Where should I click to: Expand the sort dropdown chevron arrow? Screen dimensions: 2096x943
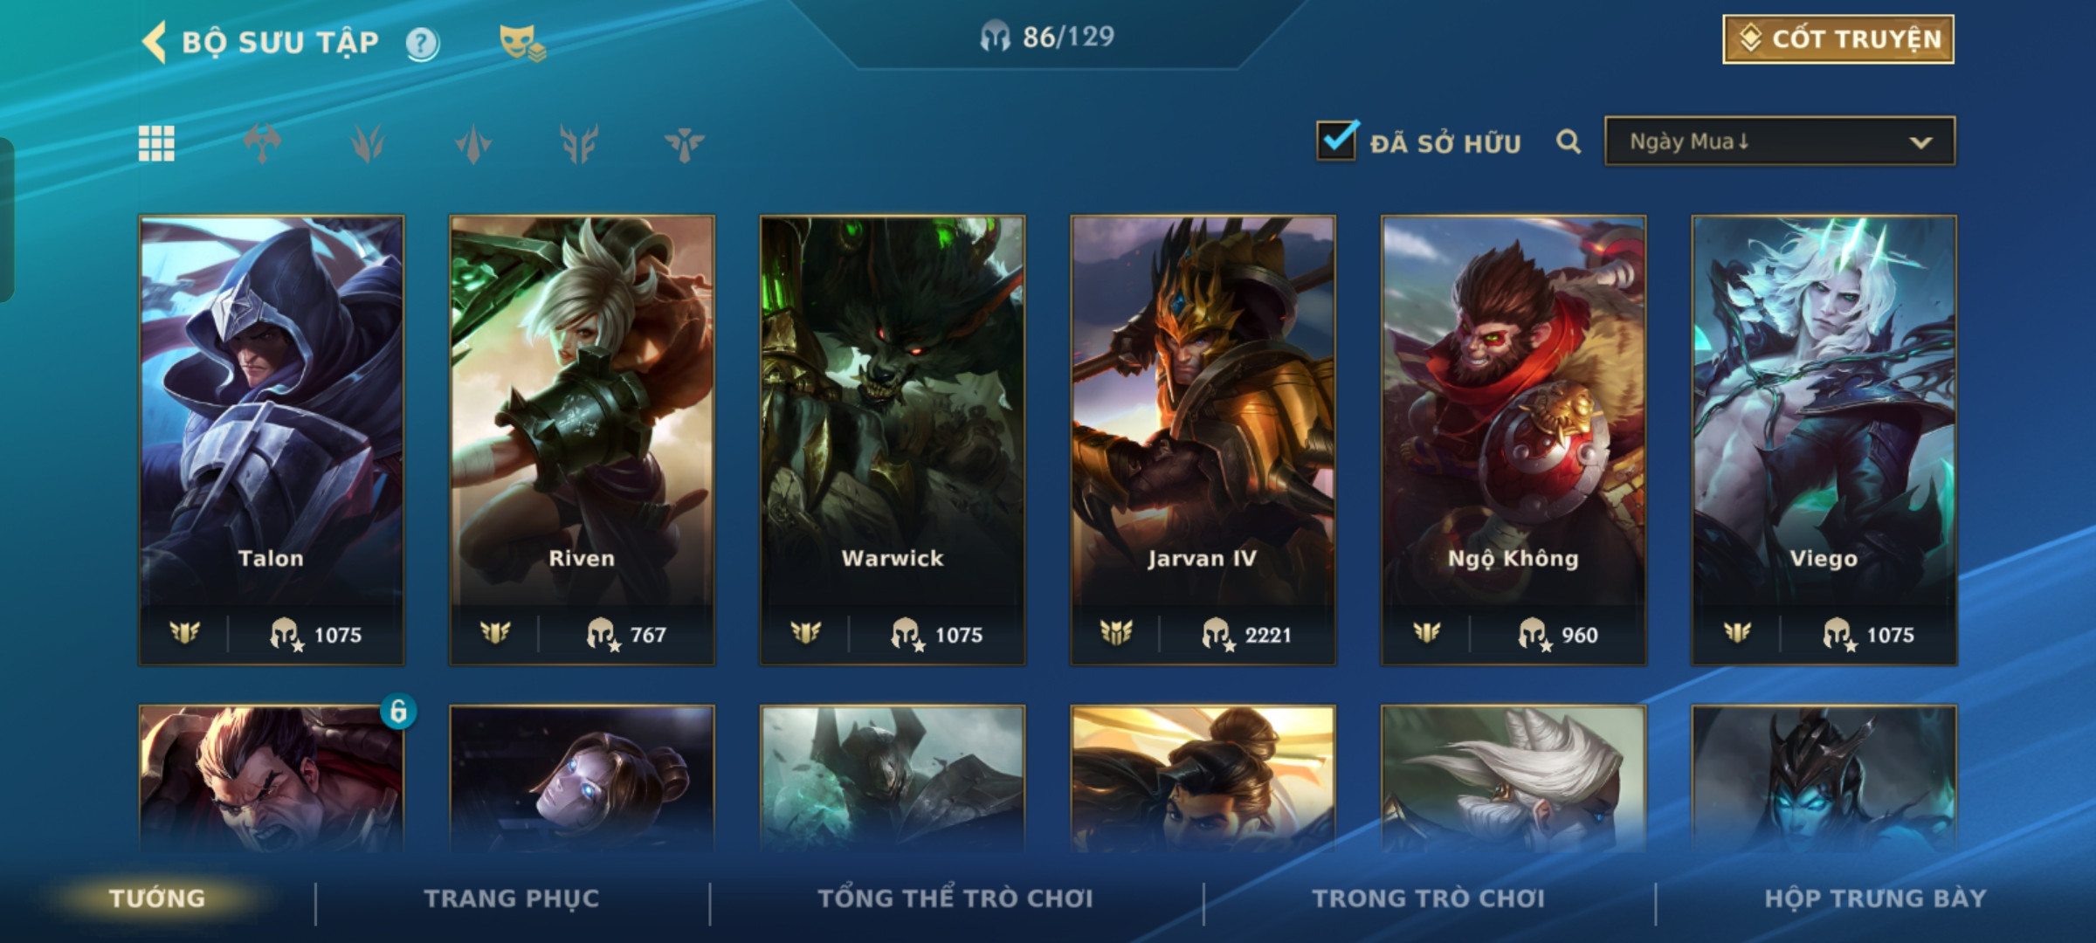click(x=1920, y=142)
